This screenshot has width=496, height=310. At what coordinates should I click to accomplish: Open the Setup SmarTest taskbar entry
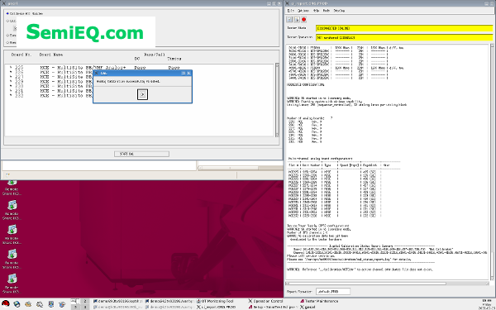273,307
